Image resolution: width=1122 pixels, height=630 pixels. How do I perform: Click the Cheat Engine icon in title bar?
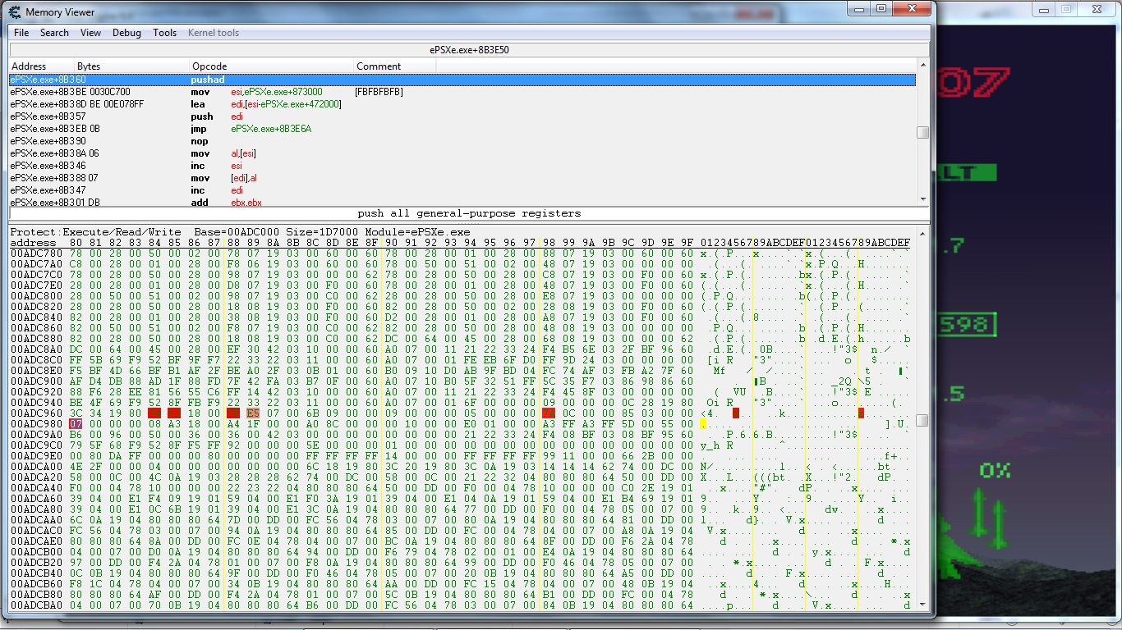[x=14, y=12]
